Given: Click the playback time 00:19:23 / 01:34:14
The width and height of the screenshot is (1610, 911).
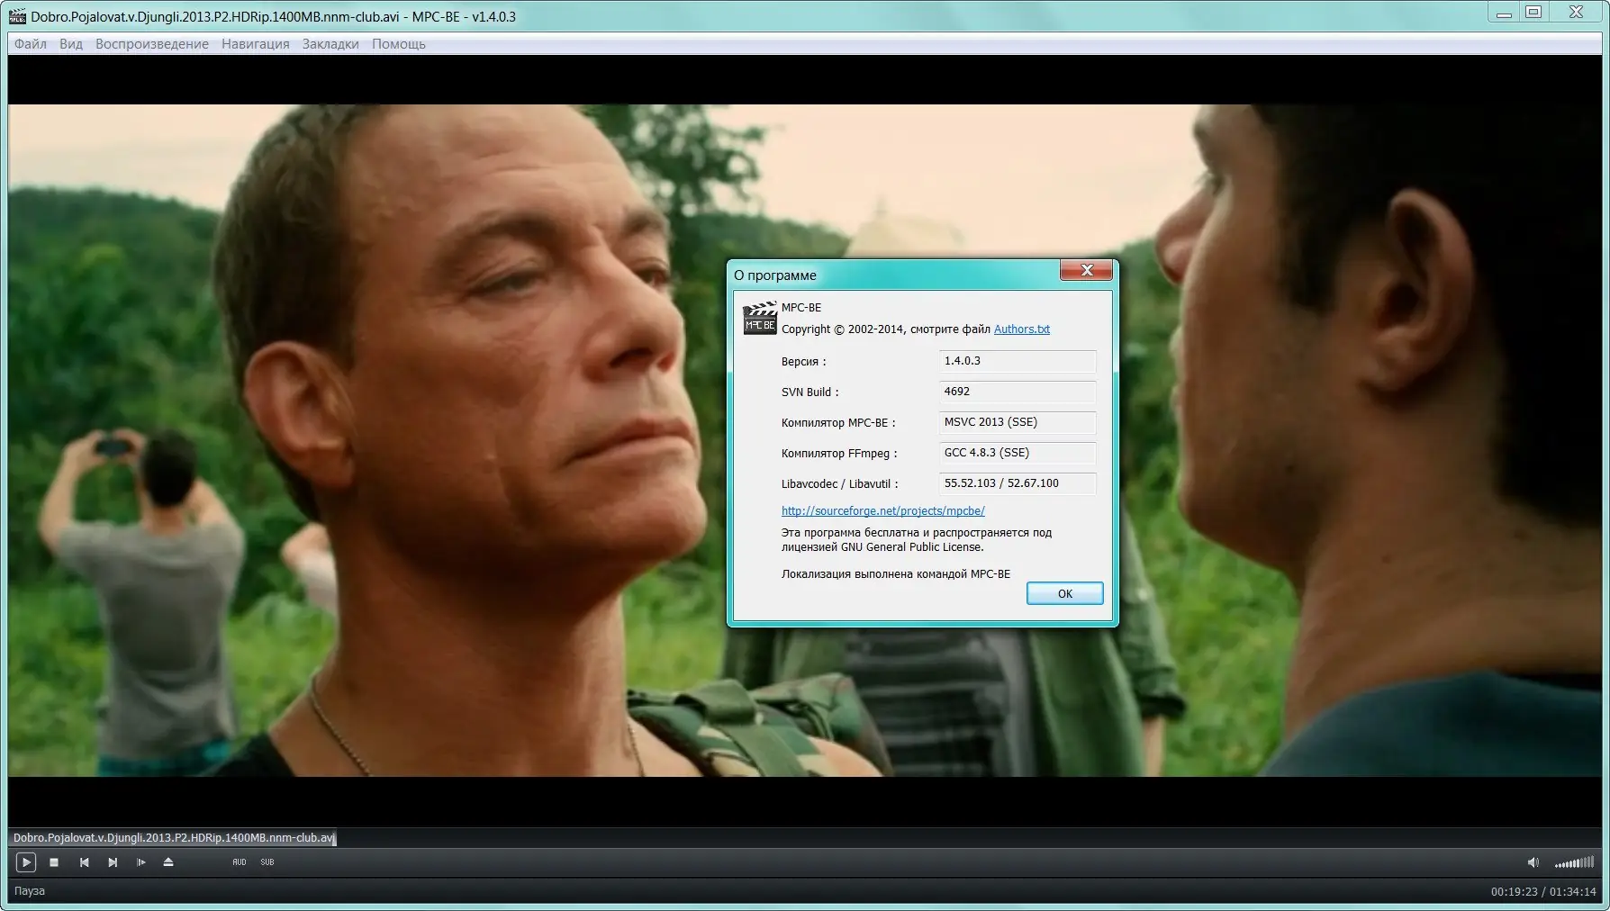Looking at the screenshot, I should [x=1543, y=892].
